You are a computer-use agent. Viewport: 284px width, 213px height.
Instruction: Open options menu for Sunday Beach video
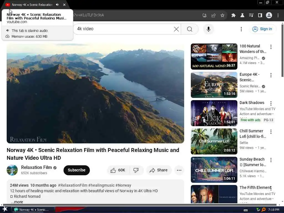pos(271,160)
